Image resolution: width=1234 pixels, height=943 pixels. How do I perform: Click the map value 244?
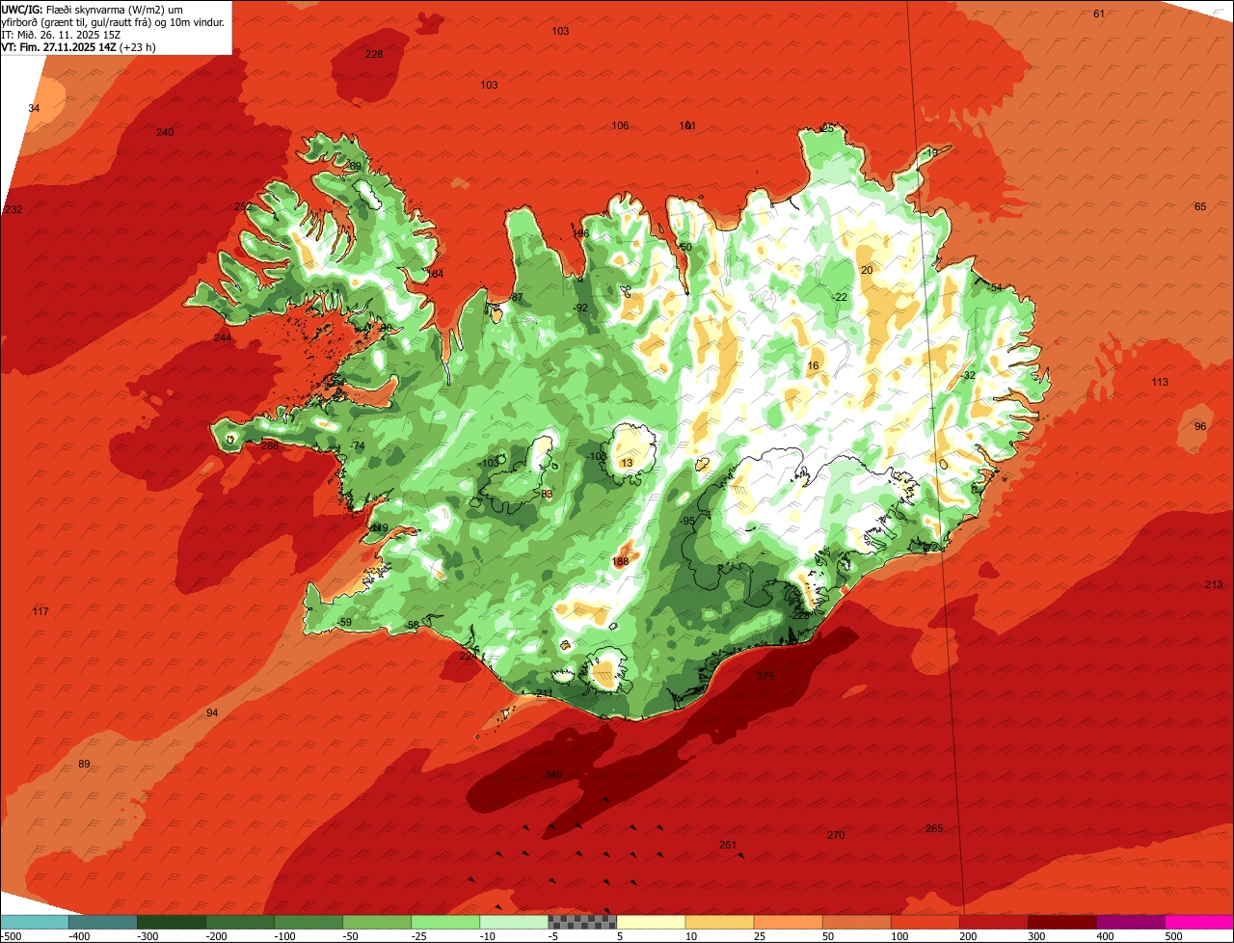tap(223, 337)
